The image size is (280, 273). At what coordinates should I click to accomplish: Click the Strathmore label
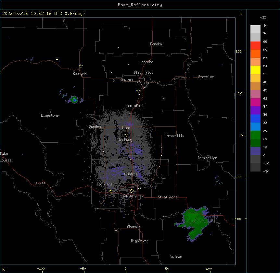pos(168,197)
